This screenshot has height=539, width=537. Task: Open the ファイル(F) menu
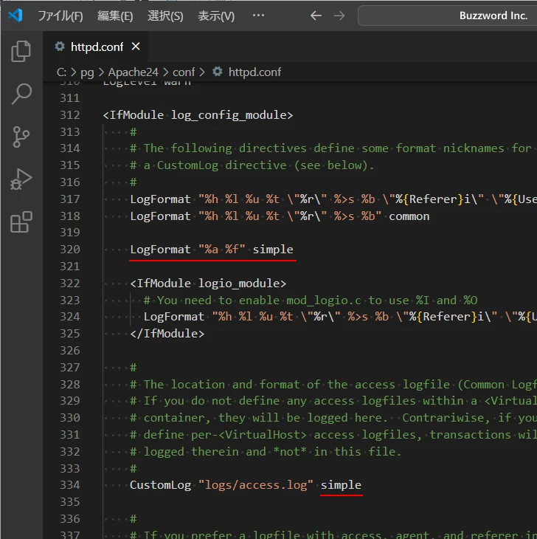60,16
